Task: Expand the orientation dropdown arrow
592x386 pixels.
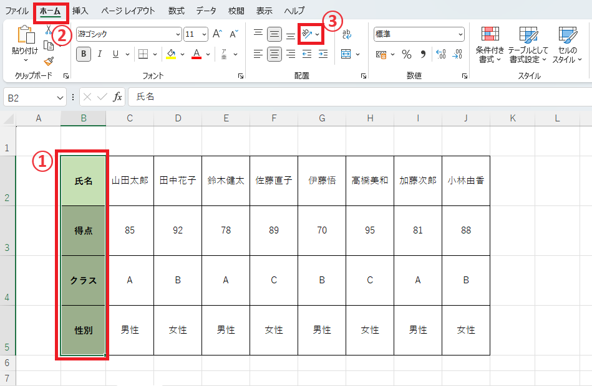Action: pyautogui.click(x=318, y=34)
